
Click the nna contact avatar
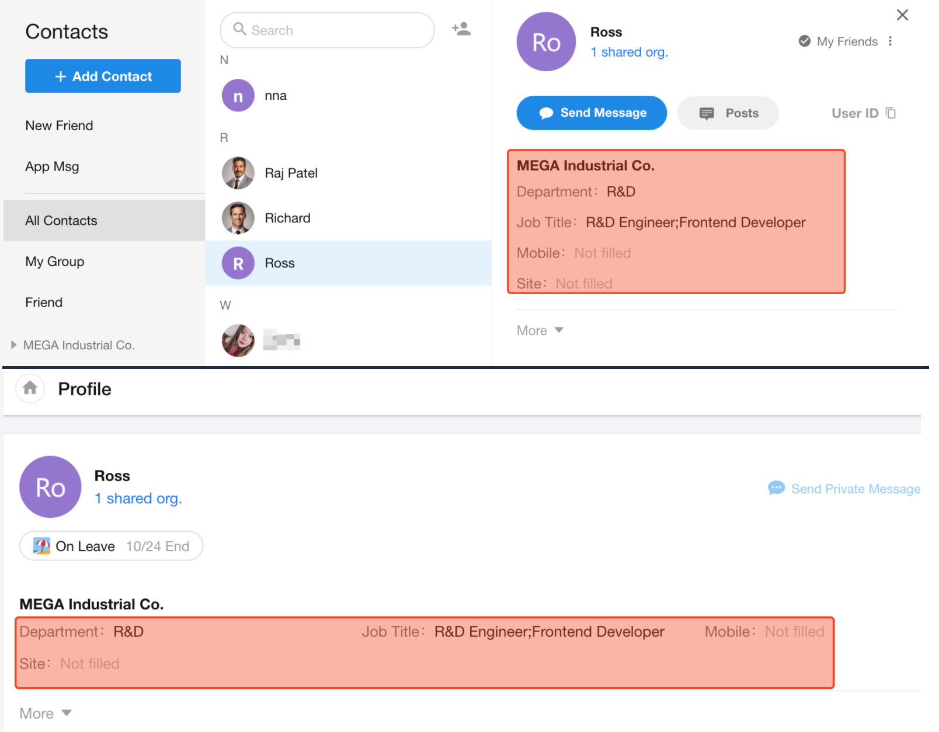(238, 96)
